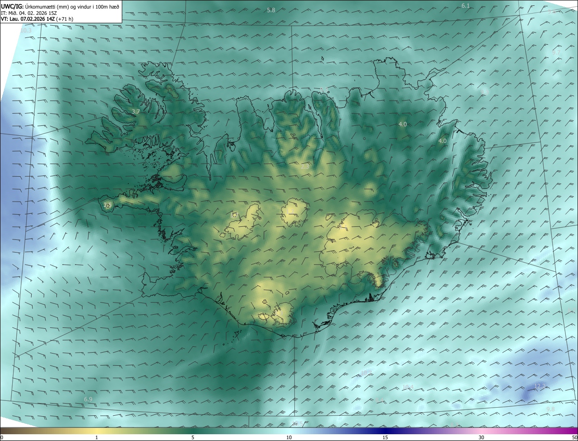This screenshot has width=578, height=441.
Task: Click the color scale at the 15 label
Action: [385, 437]
